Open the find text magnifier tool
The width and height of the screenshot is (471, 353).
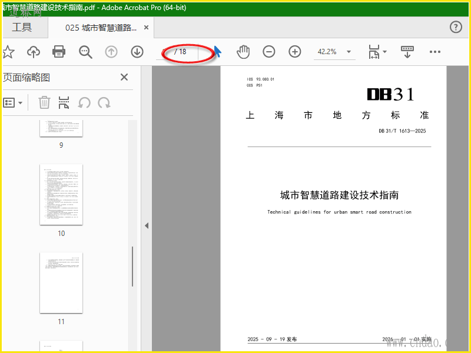85,52
